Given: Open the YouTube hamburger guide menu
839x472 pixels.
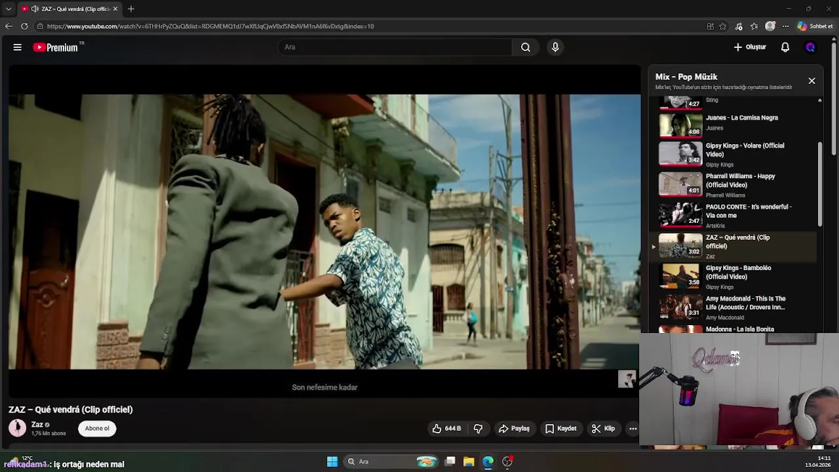Looking at the screenshot, I should click(x=18, y=47).
